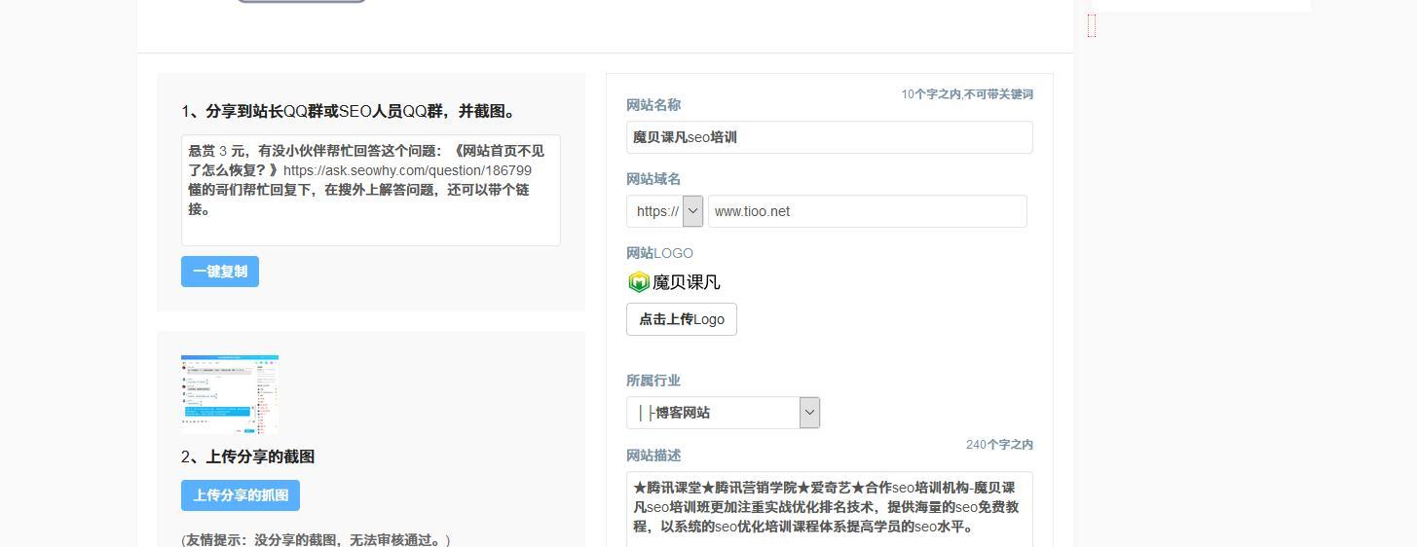Click the share message text box
1417x547 pixels.
pos(371,190)
